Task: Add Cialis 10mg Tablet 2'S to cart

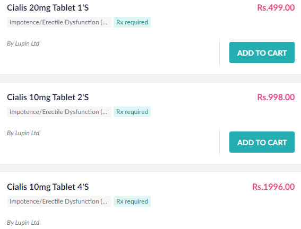Action: [262, 142]
